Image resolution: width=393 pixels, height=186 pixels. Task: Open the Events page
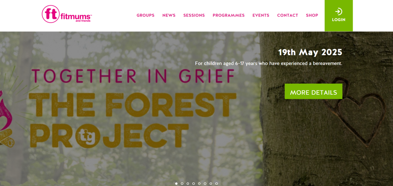[261, 15]
